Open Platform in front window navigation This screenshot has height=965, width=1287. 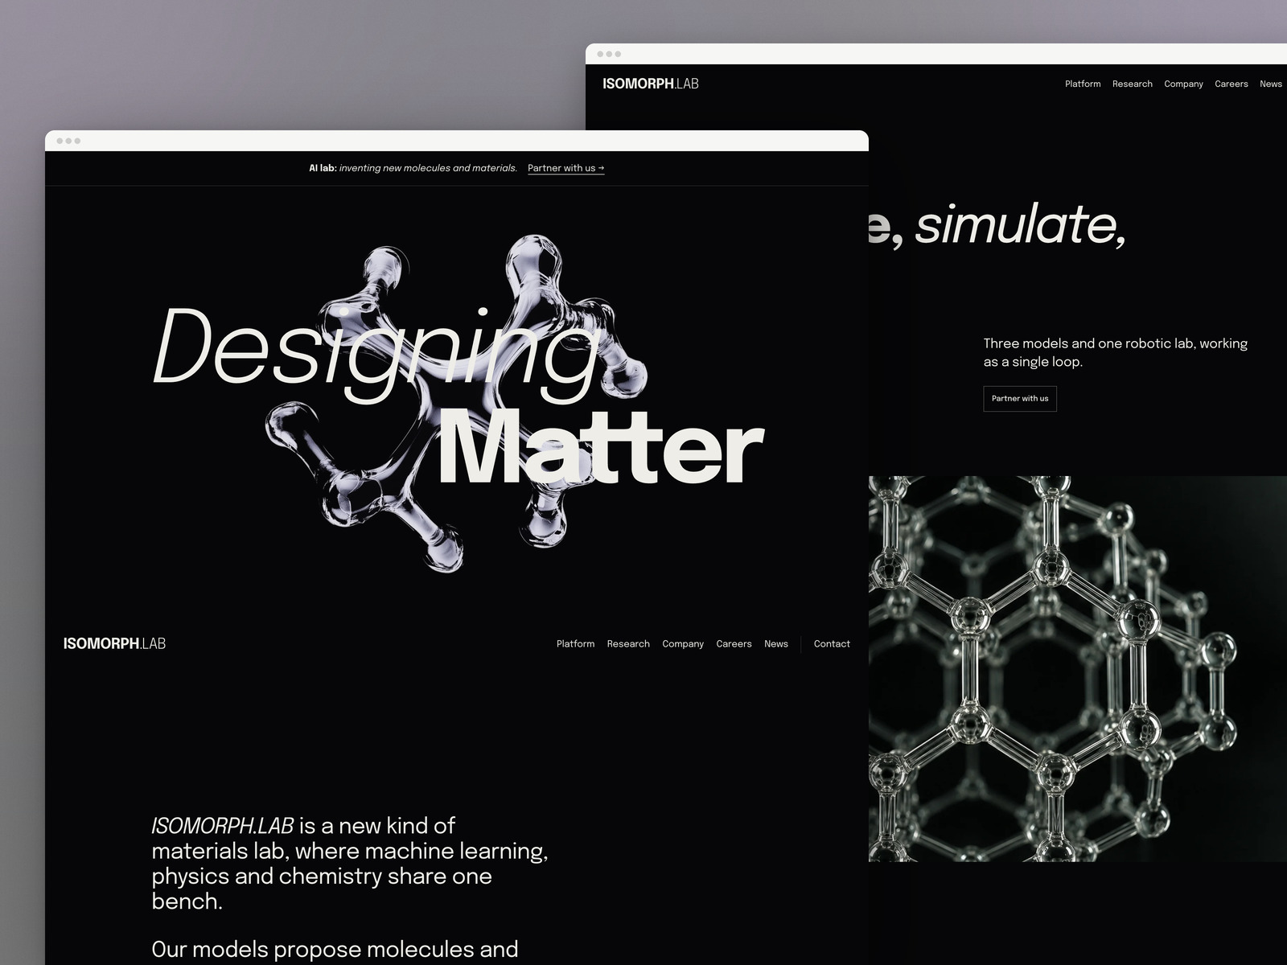(x=575, y=644)
